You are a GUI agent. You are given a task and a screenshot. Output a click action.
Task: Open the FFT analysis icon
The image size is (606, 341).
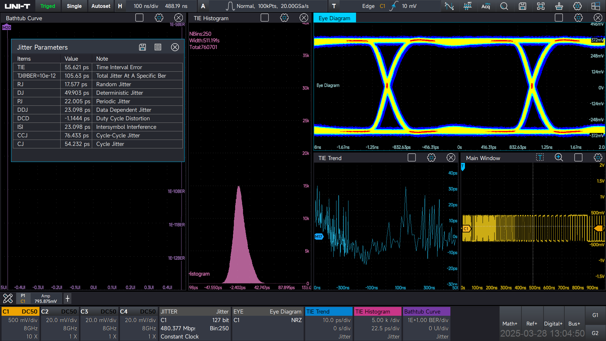(x=467, y=6)
